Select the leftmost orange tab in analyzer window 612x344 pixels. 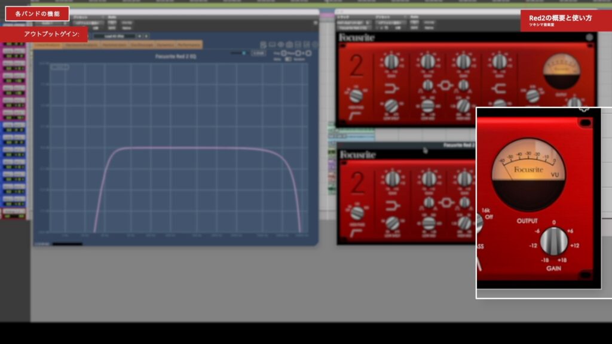click(x=47, y=45)
